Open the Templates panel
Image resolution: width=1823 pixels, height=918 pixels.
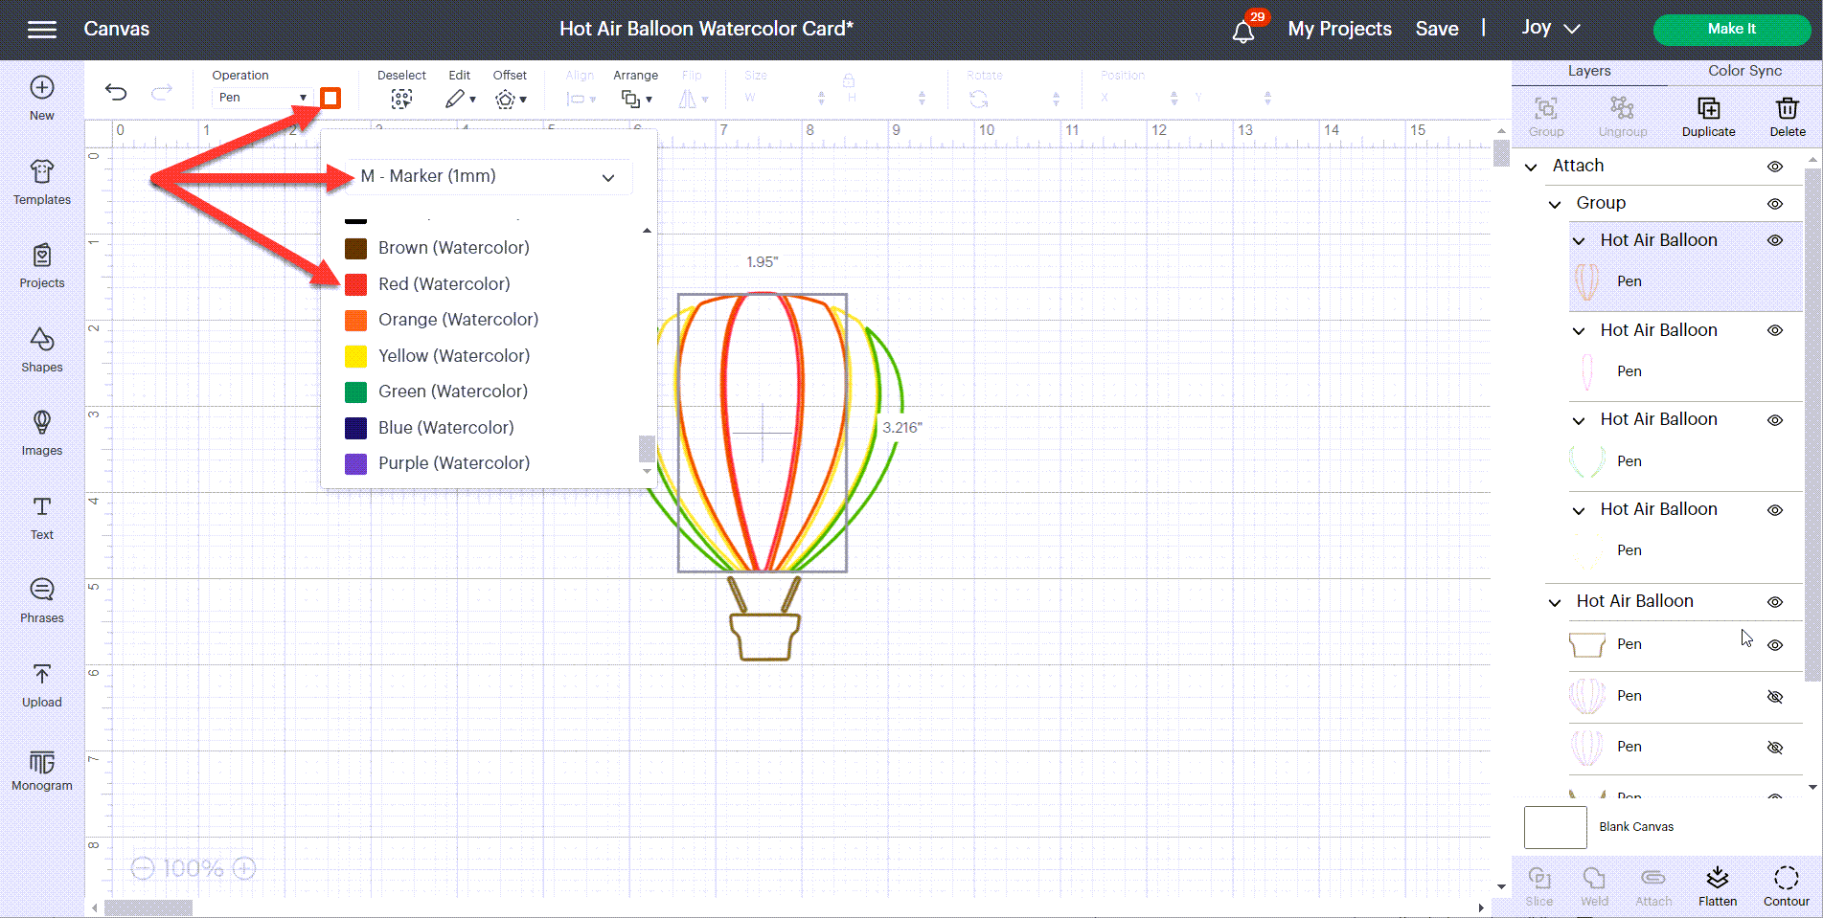click(x=41, y=182)
